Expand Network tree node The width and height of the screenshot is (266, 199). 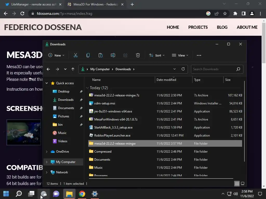47,172
